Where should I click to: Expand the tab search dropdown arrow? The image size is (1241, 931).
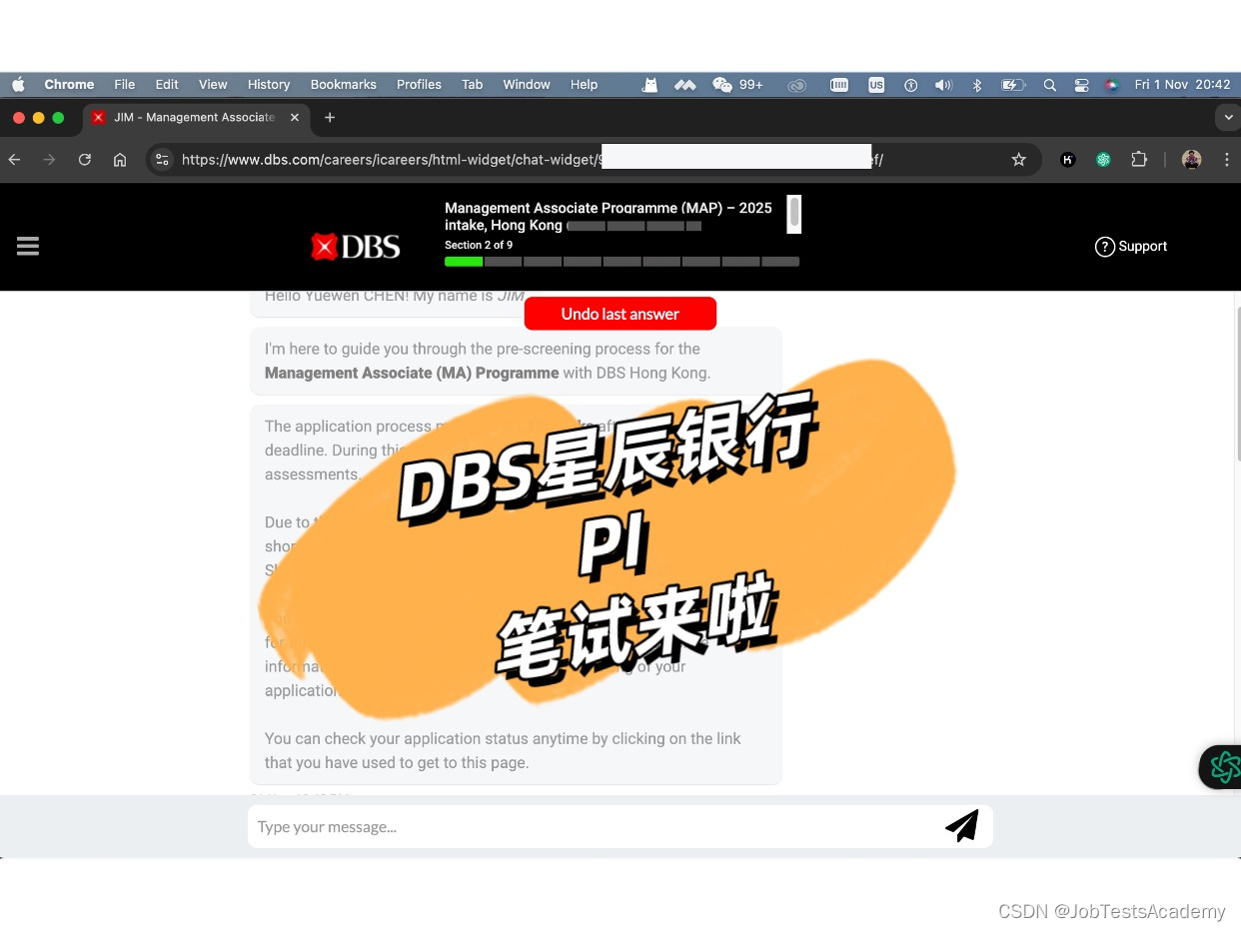tap(1228, 118)
